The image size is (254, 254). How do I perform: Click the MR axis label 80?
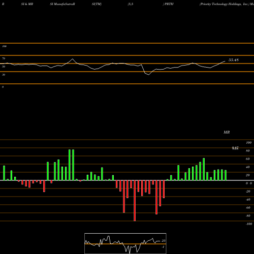(x=248, y=151)
